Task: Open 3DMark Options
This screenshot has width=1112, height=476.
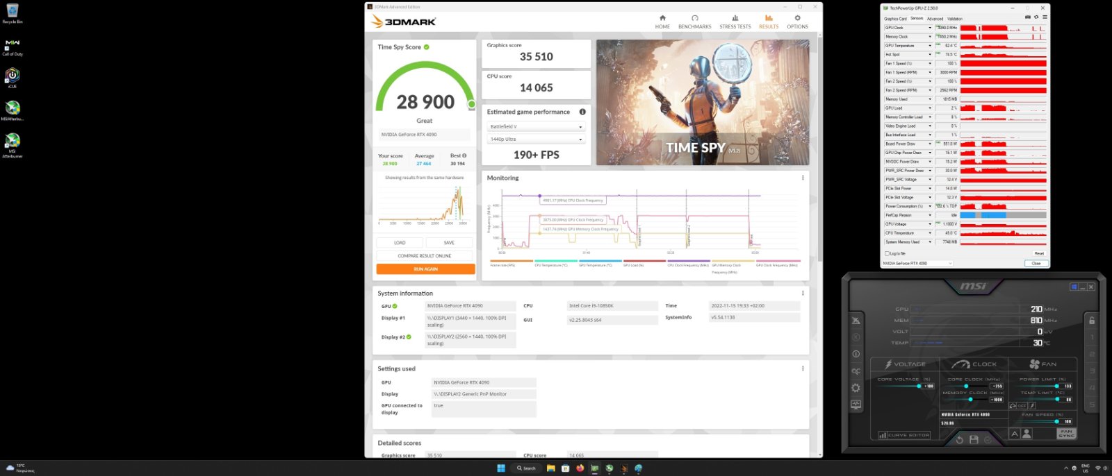Action: tap(797, 22)
